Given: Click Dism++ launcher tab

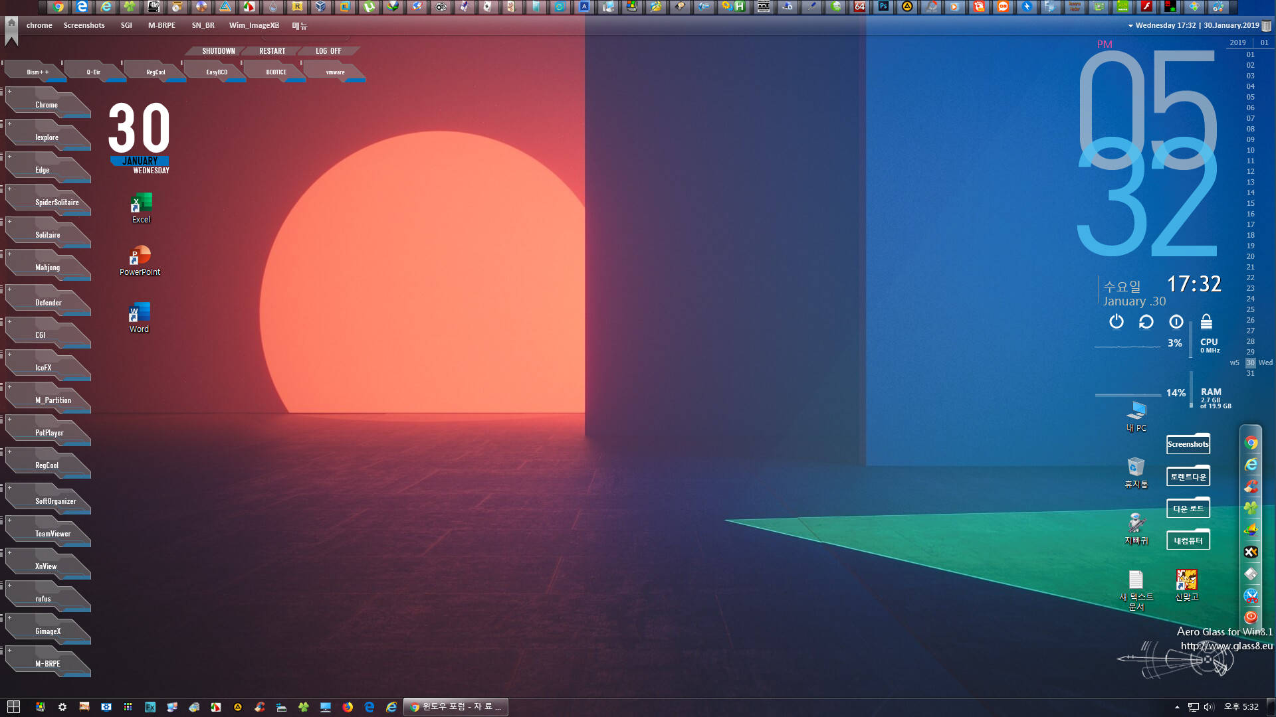Looking at the screenshot, I should point(37,72).
